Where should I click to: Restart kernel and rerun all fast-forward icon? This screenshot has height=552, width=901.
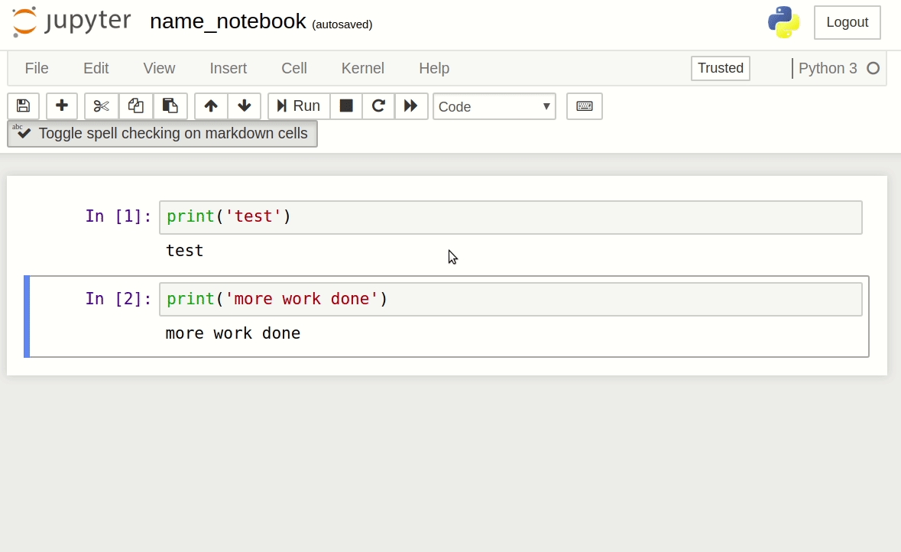(411, 106)
